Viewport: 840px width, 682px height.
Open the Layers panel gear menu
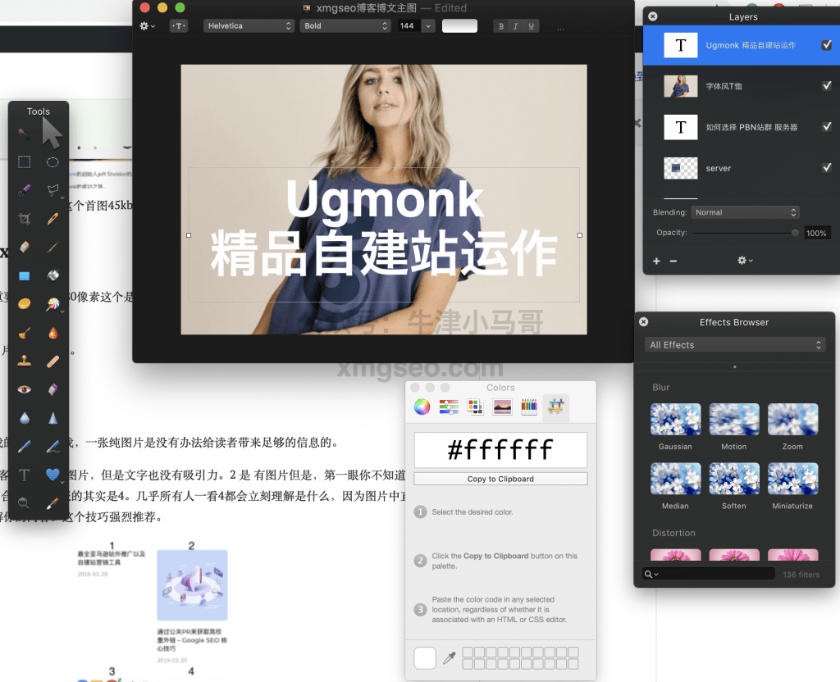point(745,260)
